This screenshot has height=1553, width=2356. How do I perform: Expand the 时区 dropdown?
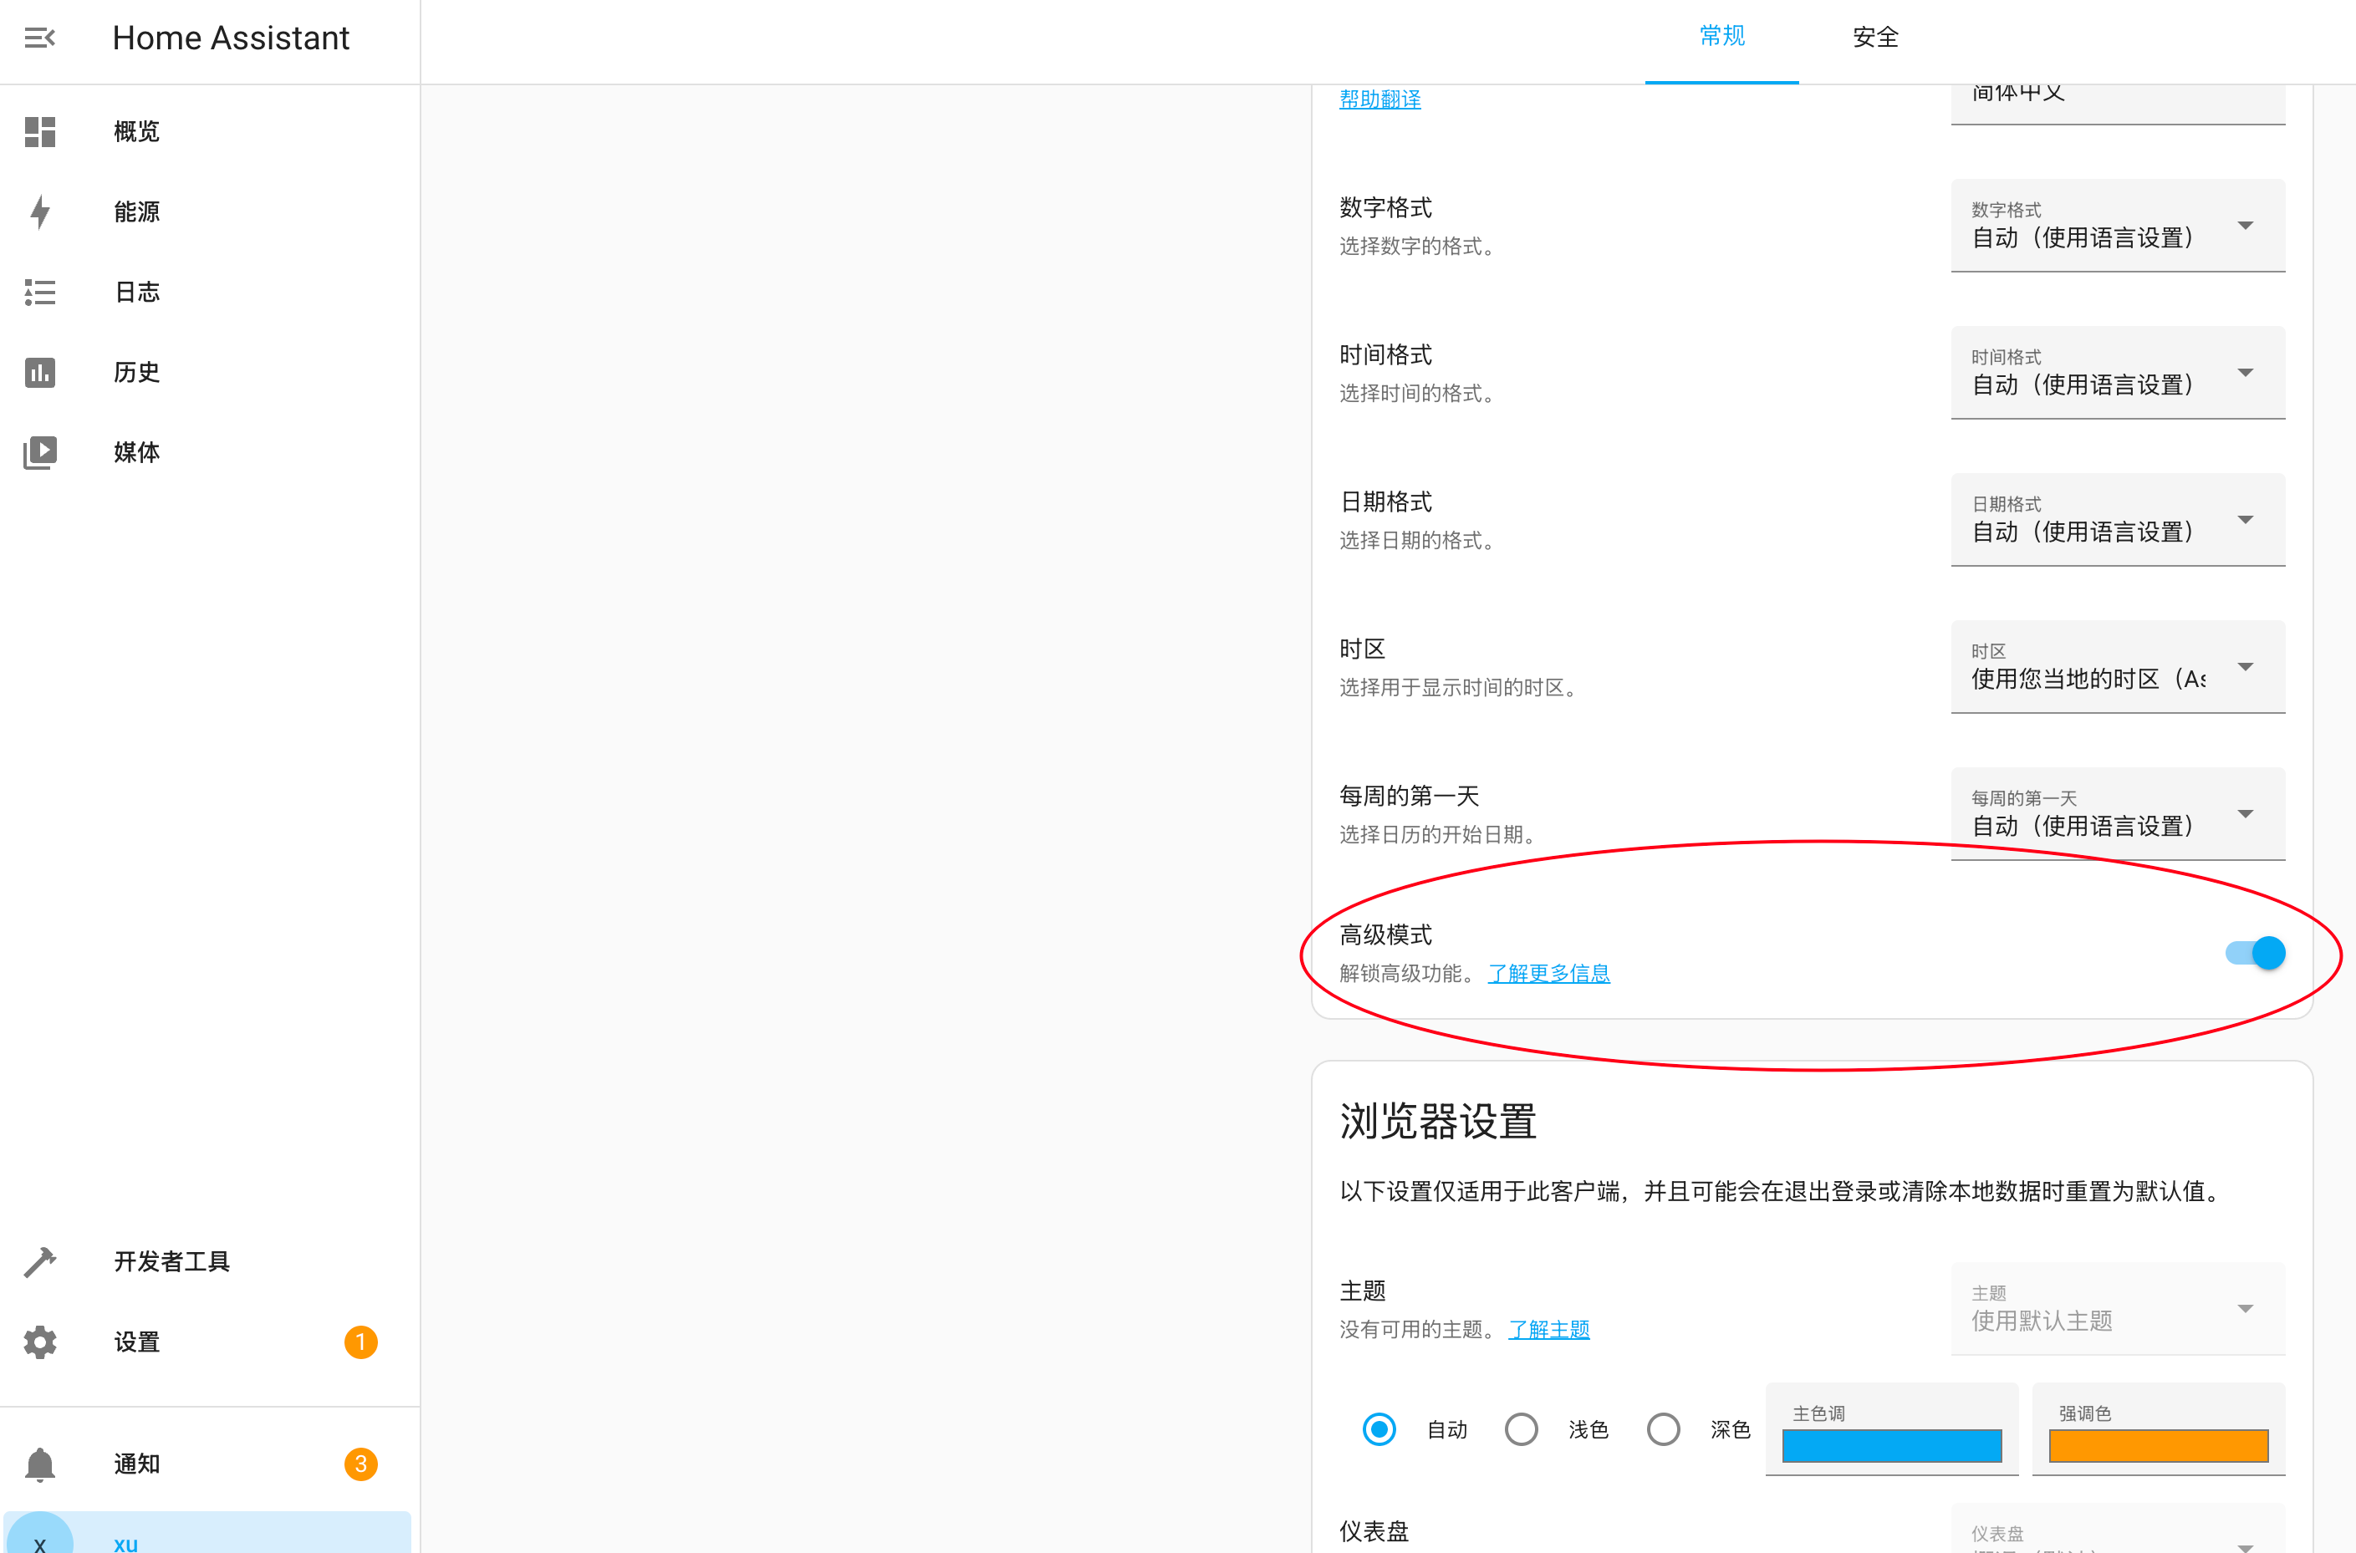[2117, 666]
